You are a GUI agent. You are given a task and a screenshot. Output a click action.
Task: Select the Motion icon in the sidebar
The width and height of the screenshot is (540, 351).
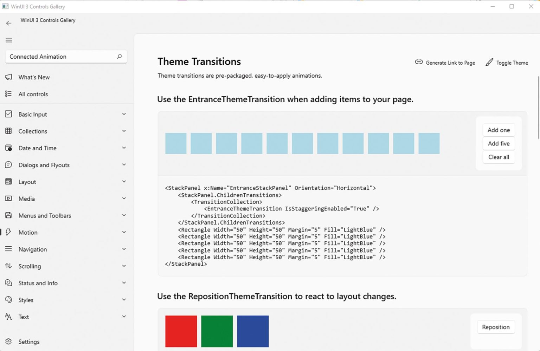(8, 232)
